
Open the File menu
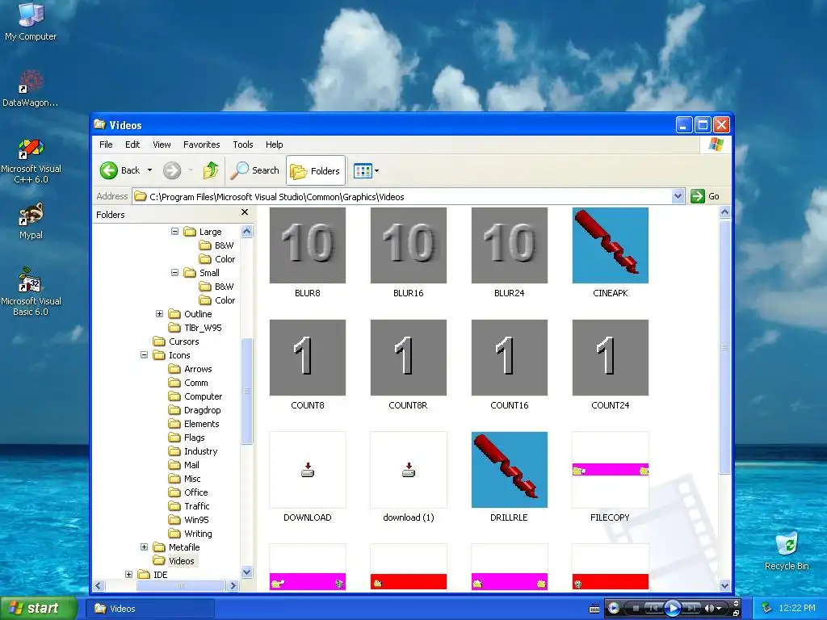(106, 145)
